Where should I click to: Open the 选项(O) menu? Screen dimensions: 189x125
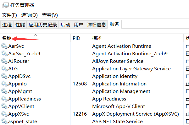[x=30, y=15]
